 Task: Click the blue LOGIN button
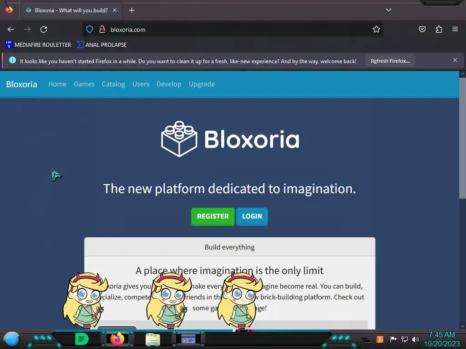click(x=252, y=217)
